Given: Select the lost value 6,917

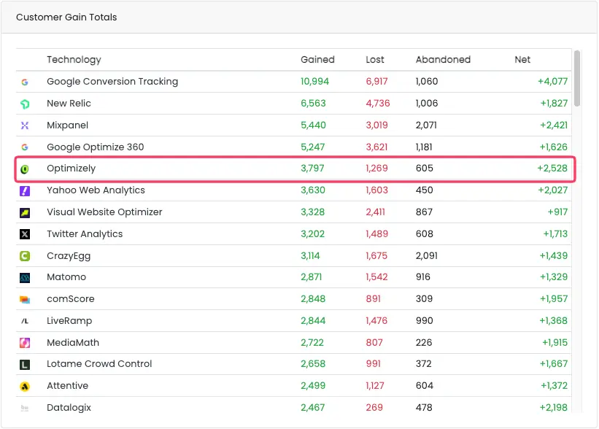Looking at the screenshot, I should point(376,82).
